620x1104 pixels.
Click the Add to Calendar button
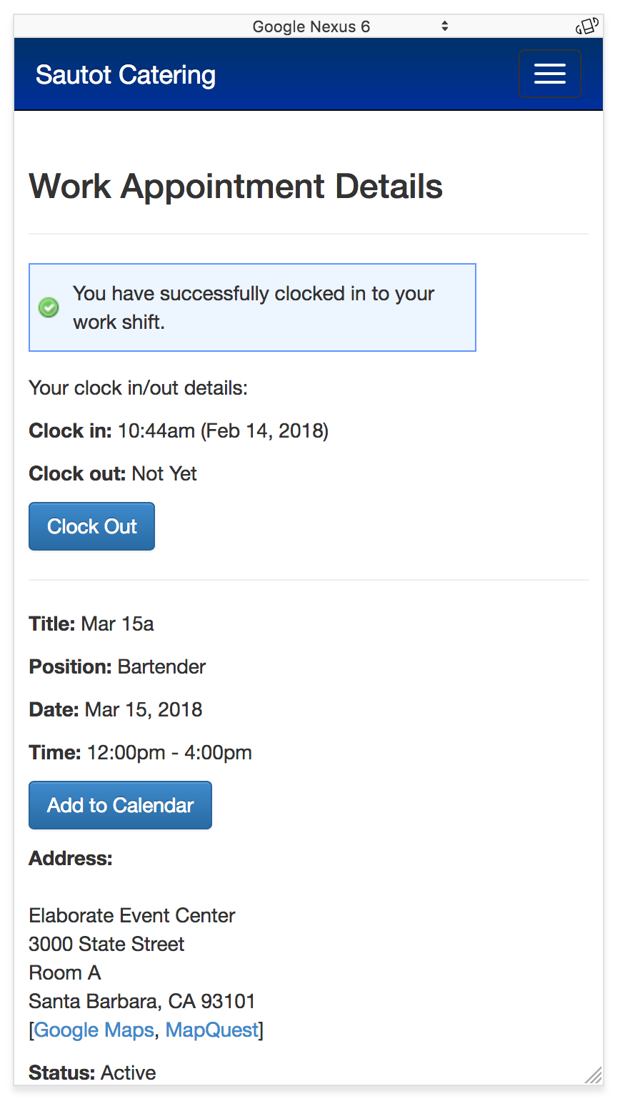click(120, 805)
